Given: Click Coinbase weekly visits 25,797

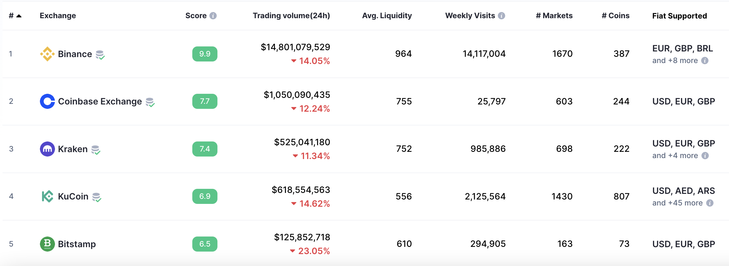Looking at the screenshot, I should (x=492, y=101).
